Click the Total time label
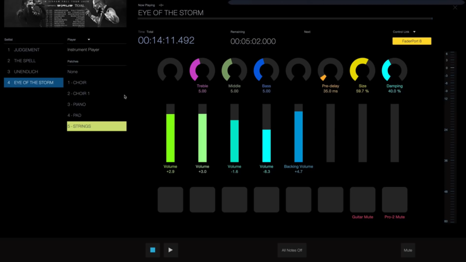The image size is (466, 262). [x=150, y=32]
